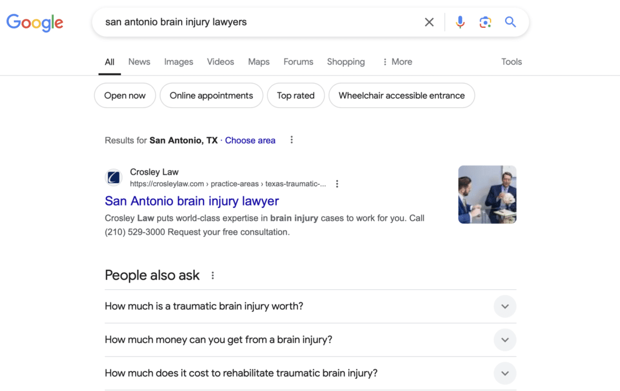The width and height of the screenshot is (620, 391).
Task: Open the More search categories dropdown
Action: pyautogui.click(x=397, y=62)
